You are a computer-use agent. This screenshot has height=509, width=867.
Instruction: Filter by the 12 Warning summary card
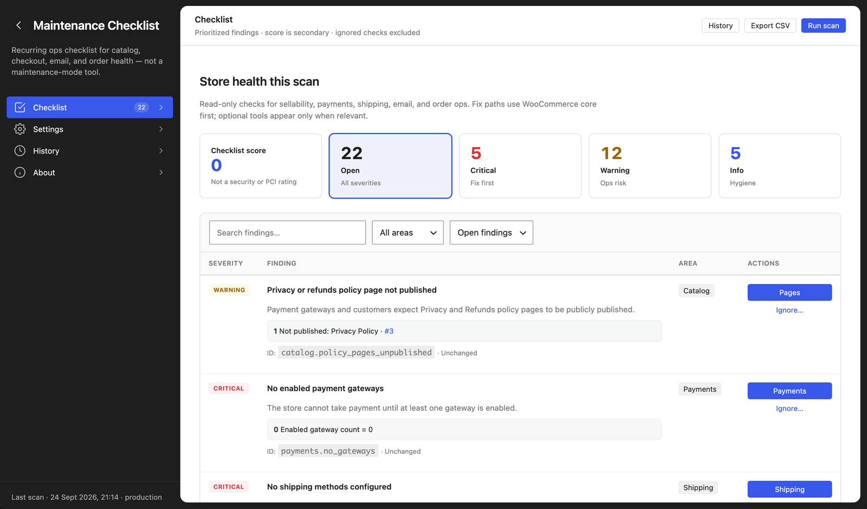(650, 166)
